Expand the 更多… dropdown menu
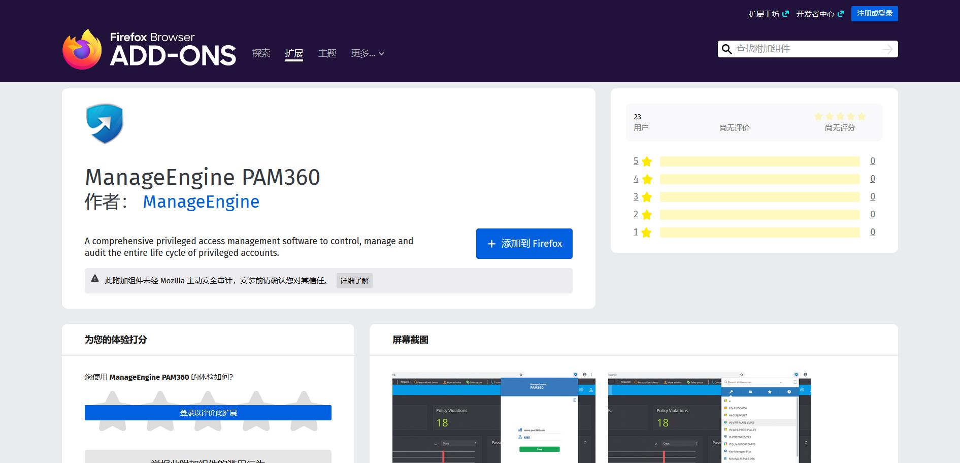The width and height of the screenshot is (960, 463). 368,53
